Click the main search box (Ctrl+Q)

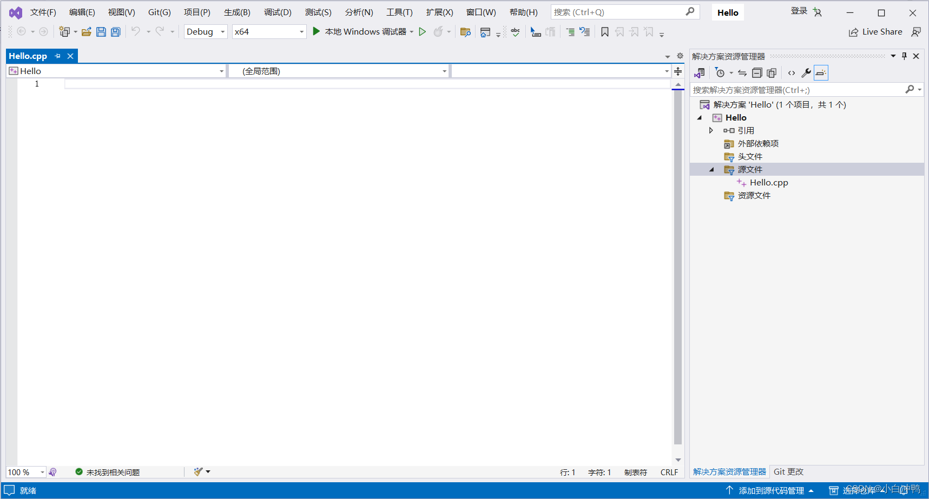tap(625, 12)
